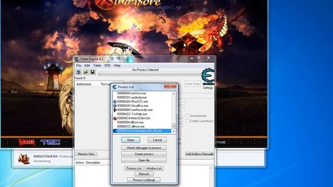Click the open process computer icon
The height and width of the screenshot is (187, 333).
tap(79, 72)
